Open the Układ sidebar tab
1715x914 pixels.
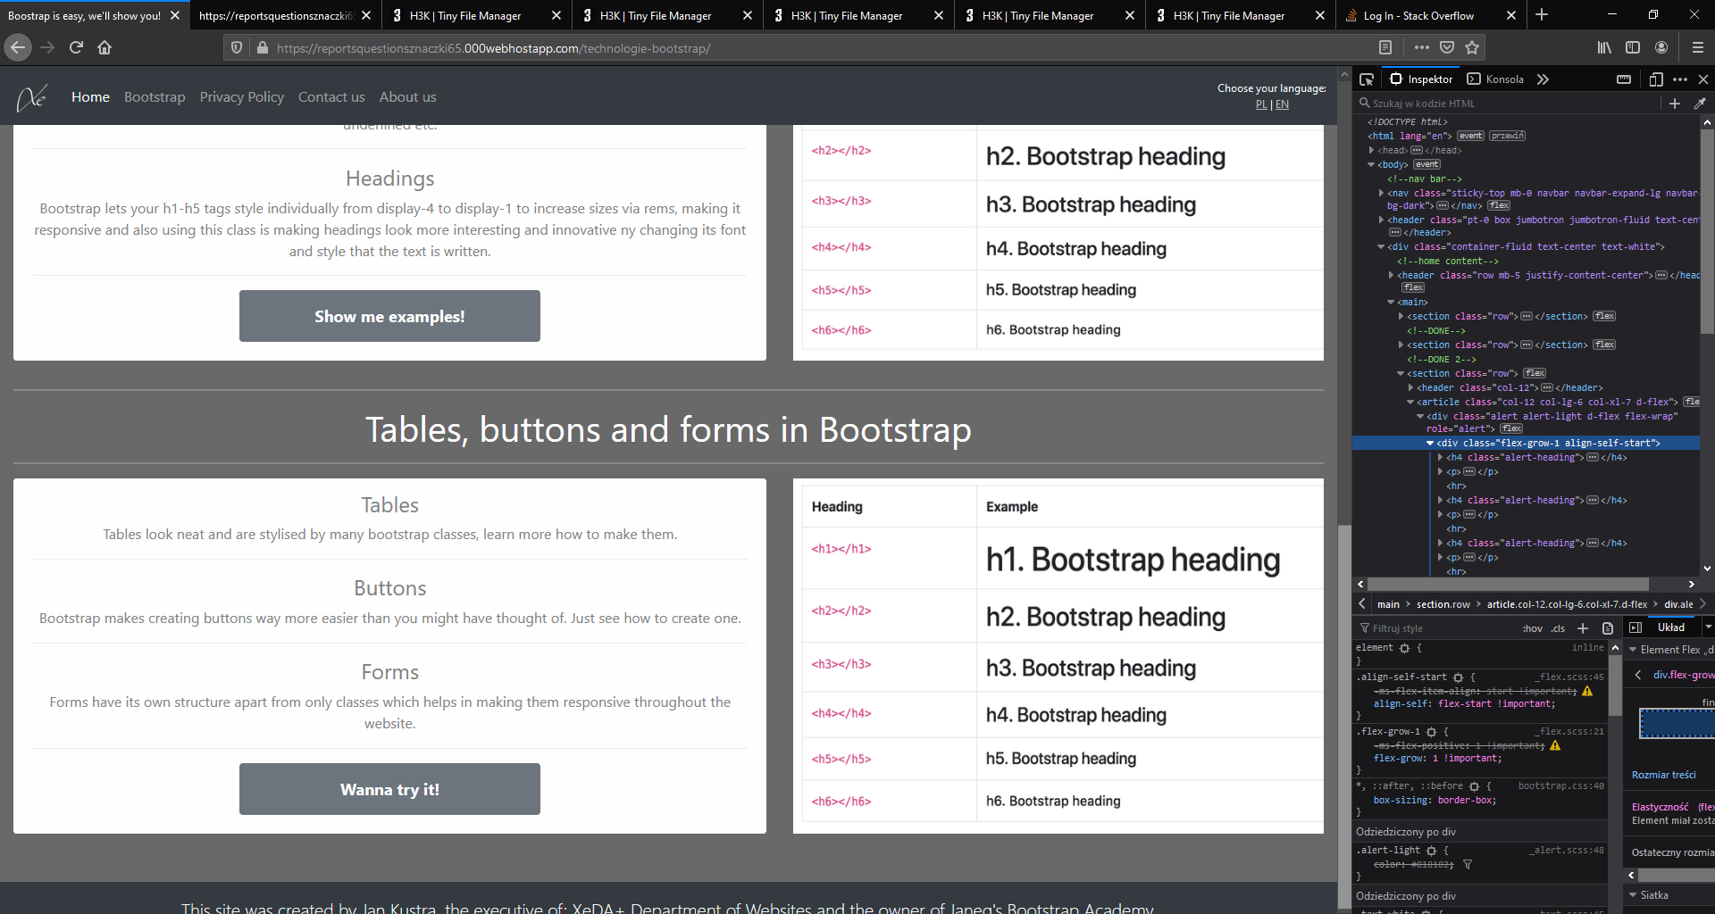[1671, 627]
